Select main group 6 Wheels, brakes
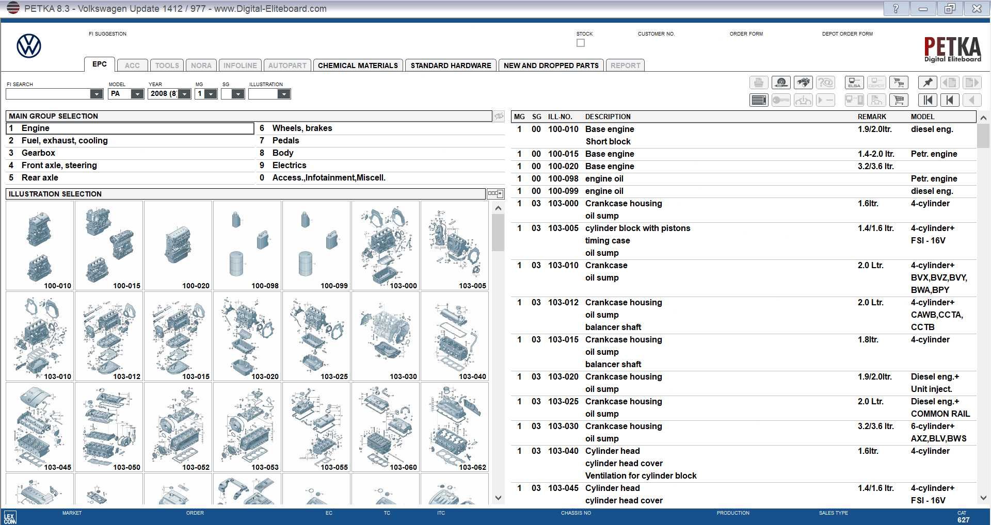Viewport: 991px width, 525px height. (381, 128)
